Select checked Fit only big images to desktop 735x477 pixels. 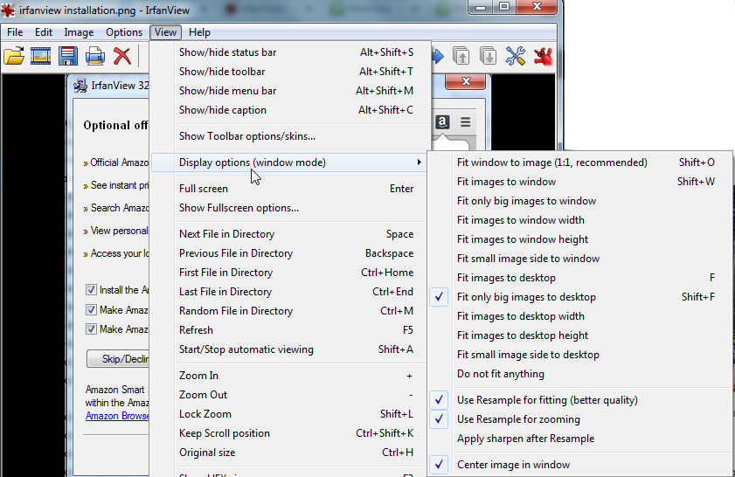[x=580, y=297]
